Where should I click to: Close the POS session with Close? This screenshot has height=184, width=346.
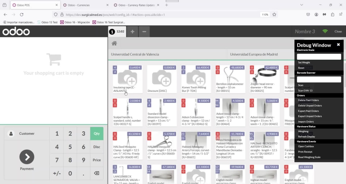[338, 32]
